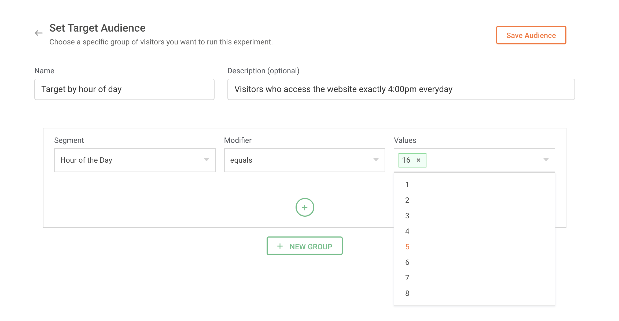Click the Name input field
The height and width of the screenshot is (321, 619).
[124, 89]
